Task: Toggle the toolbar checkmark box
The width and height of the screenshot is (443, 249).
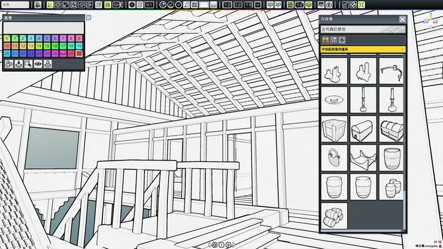Action: [x=257, y=5]
